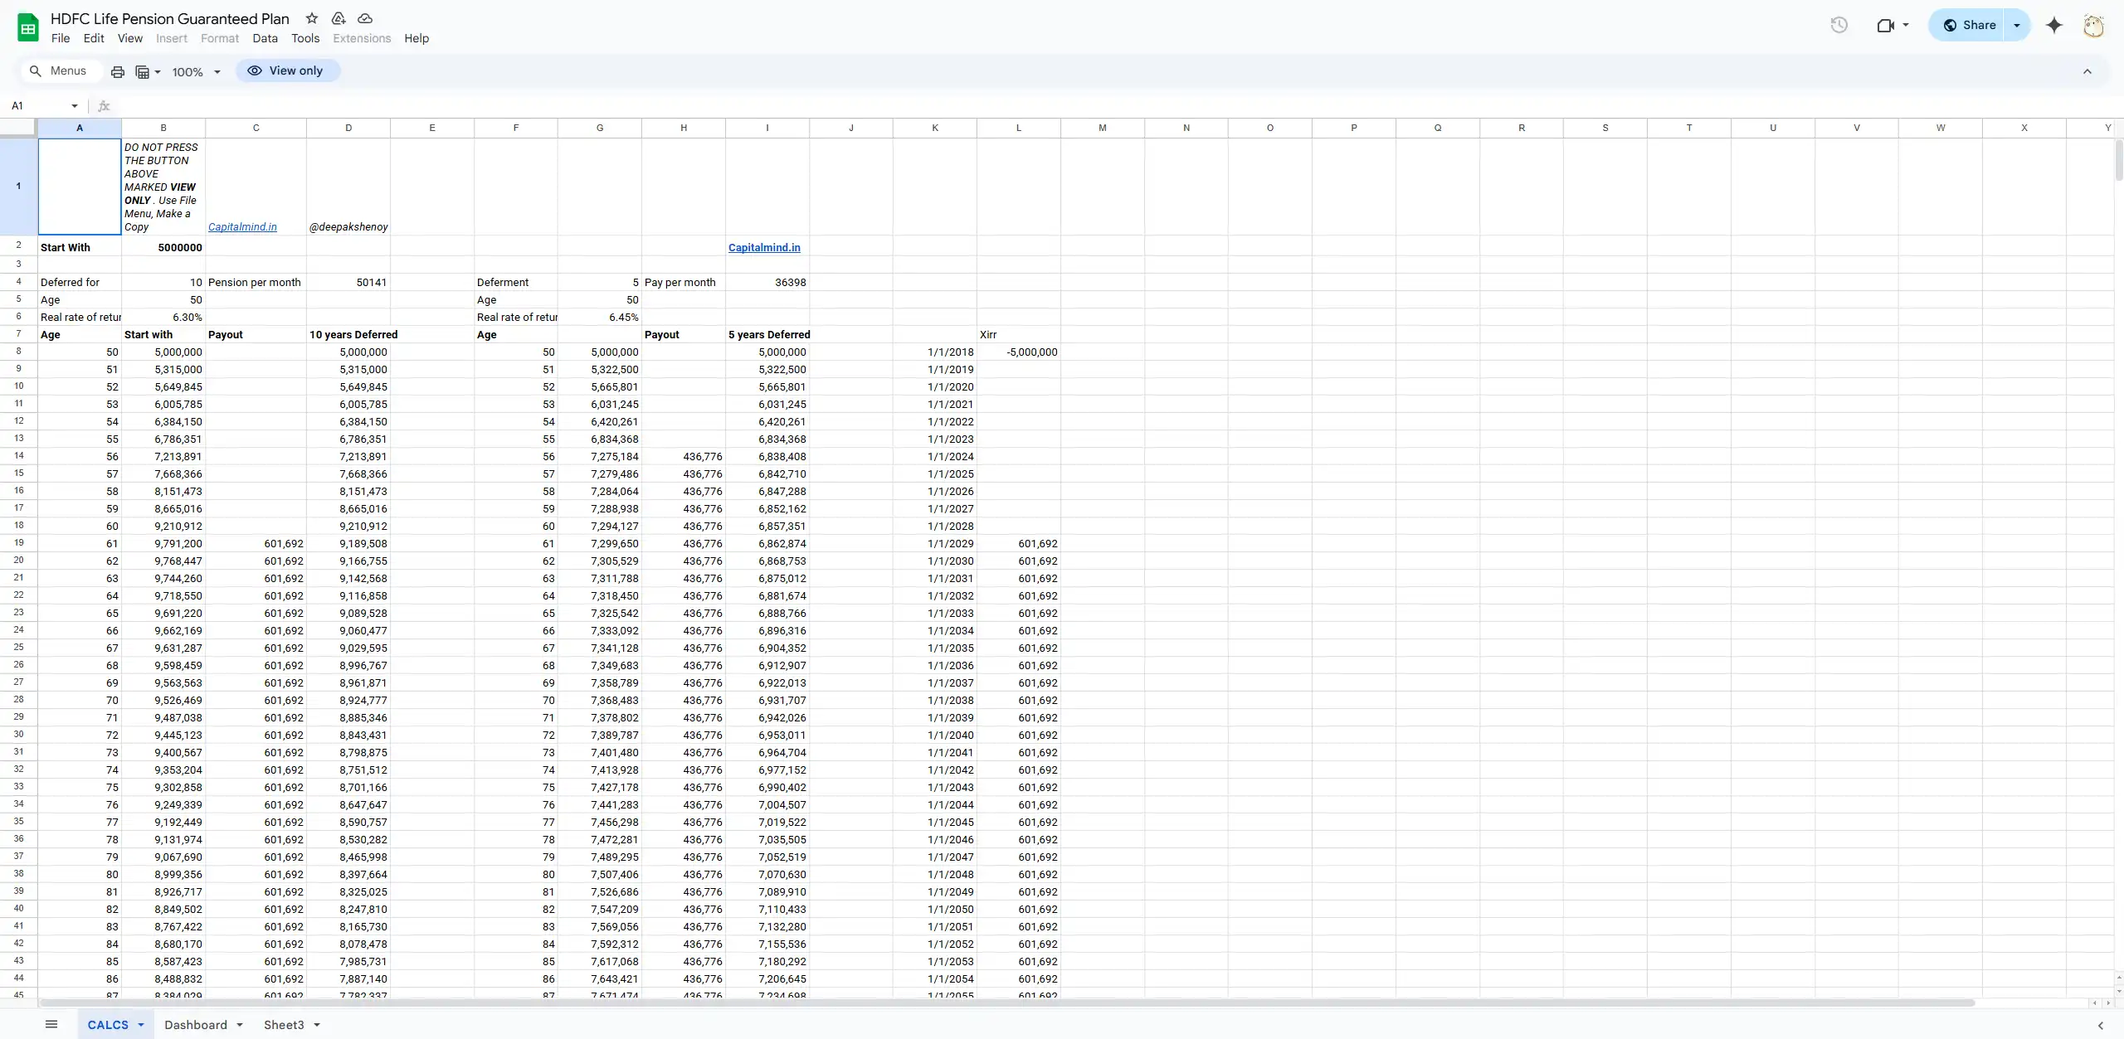2124x1039 pixels.
Task: Select row 7 header
Action: pyautogui.click(x=18, y=334)
